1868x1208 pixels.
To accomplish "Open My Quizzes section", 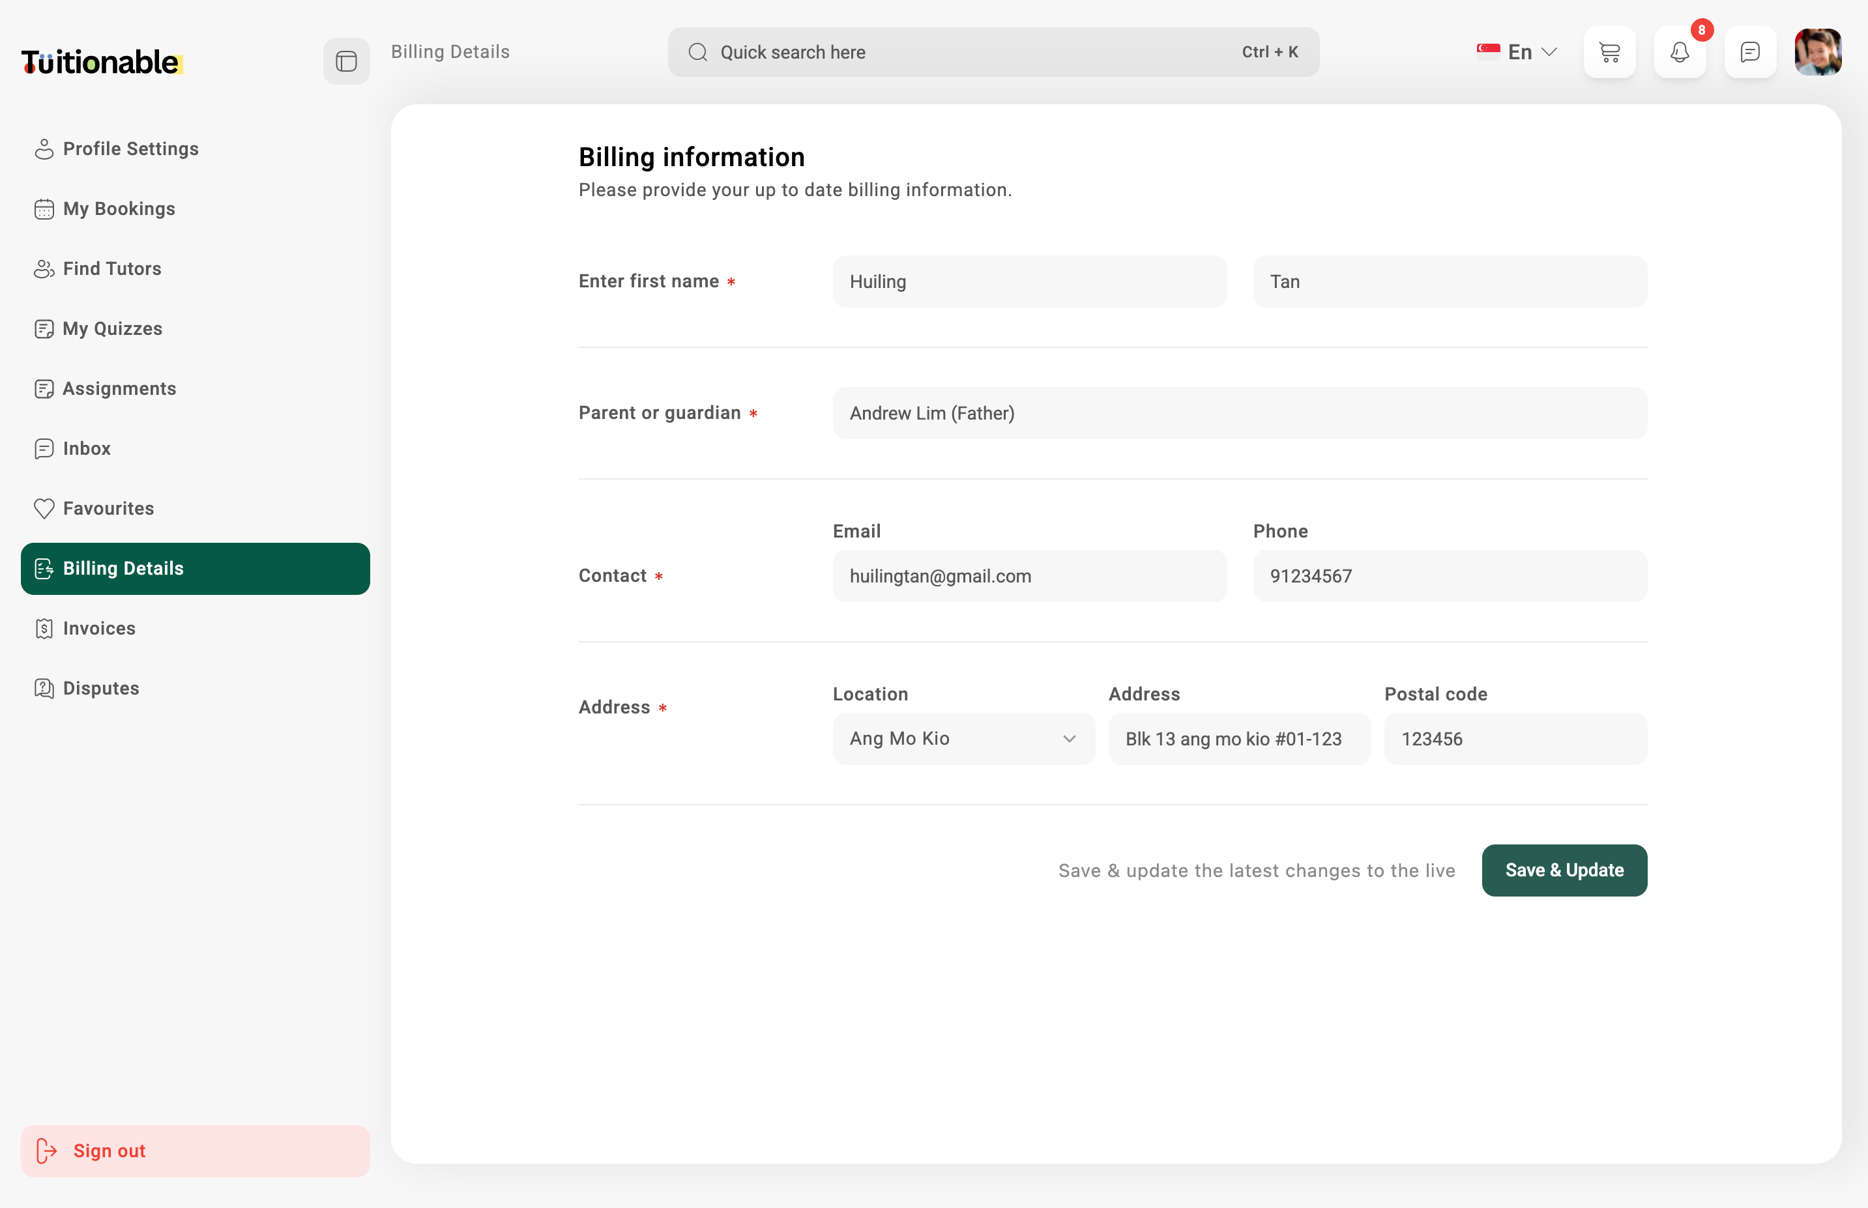I will coord(112,328).
